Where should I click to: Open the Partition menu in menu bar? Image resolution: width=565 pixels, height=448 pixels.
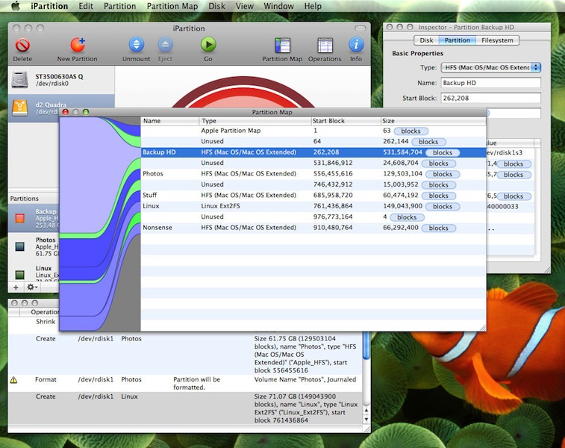tap(119, 6)
